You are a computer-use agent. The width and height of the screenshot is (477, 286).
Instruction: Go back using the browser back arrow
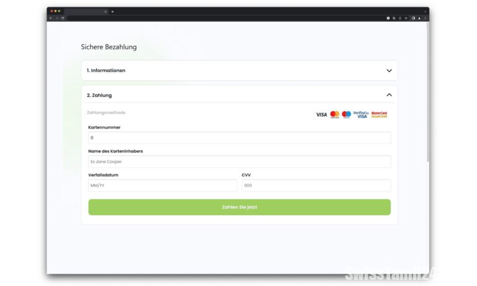(x=51, y=18)
